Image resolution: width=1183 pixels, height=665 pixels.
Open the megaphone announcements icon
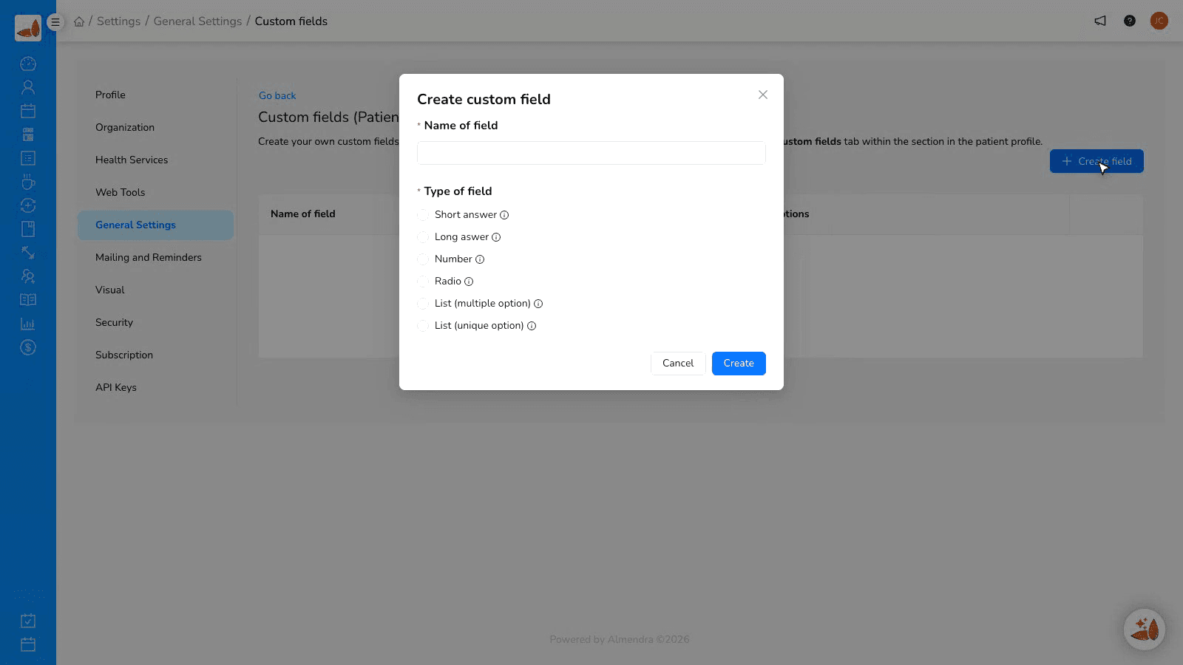[1100, 21]
